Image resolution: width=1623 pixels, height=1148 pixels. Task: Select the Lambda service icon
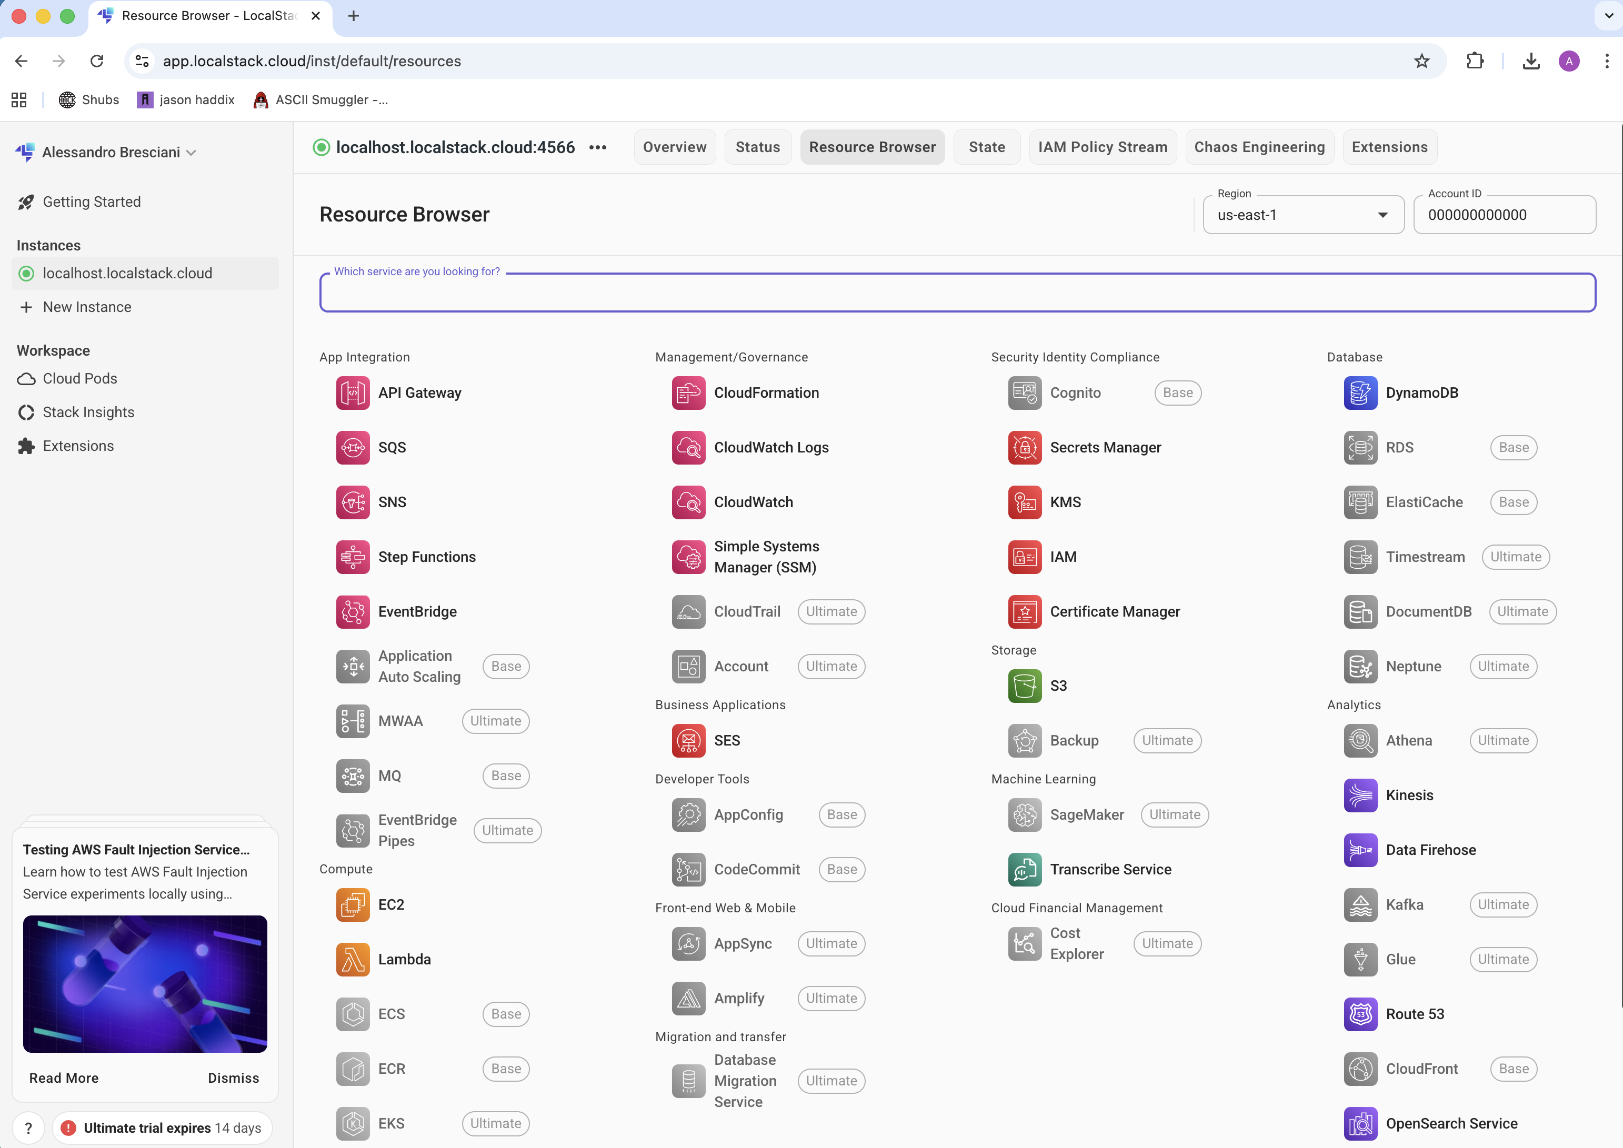pyautogui.click(x=352, y=959)
